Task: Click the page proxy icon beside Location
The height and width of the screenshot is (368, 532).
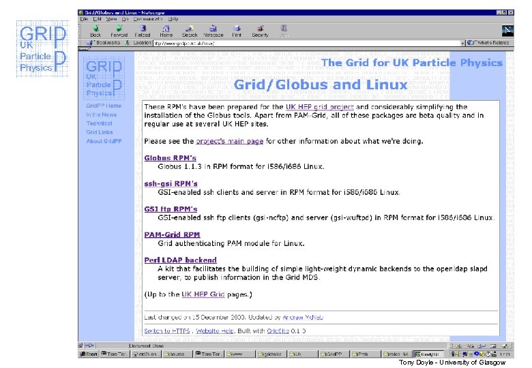Action: click(128, 43)
